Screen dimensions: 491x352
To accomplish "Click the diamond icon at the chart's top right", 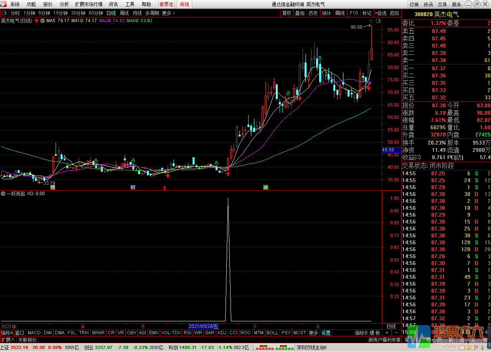I will pos(371,21).
